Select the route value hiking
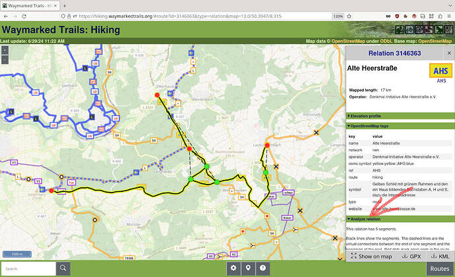 click(x=378, y=177)
